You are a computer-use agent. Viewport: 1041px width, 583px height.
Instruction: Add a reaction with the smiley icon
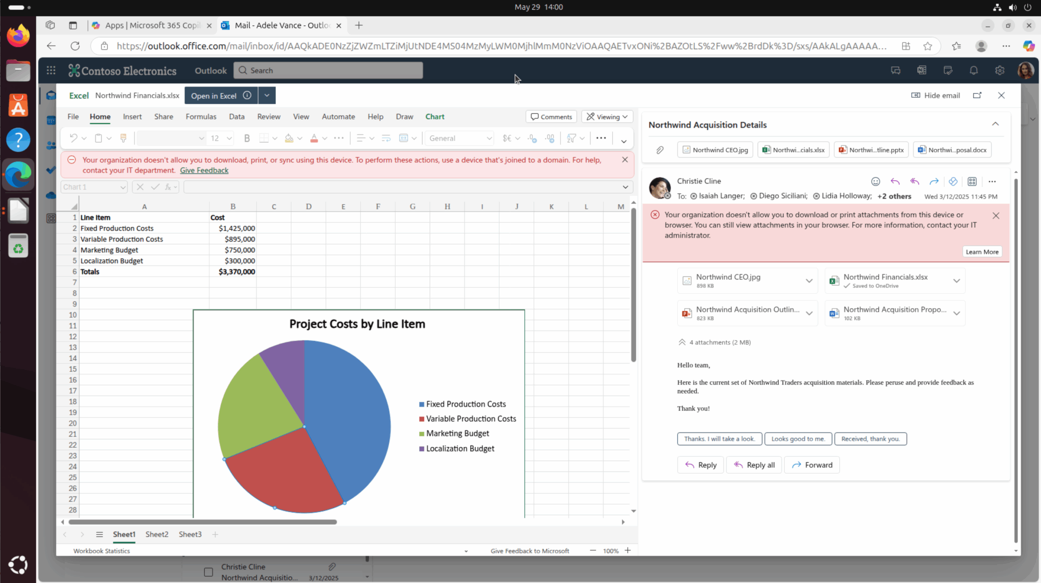click(875, 181)
